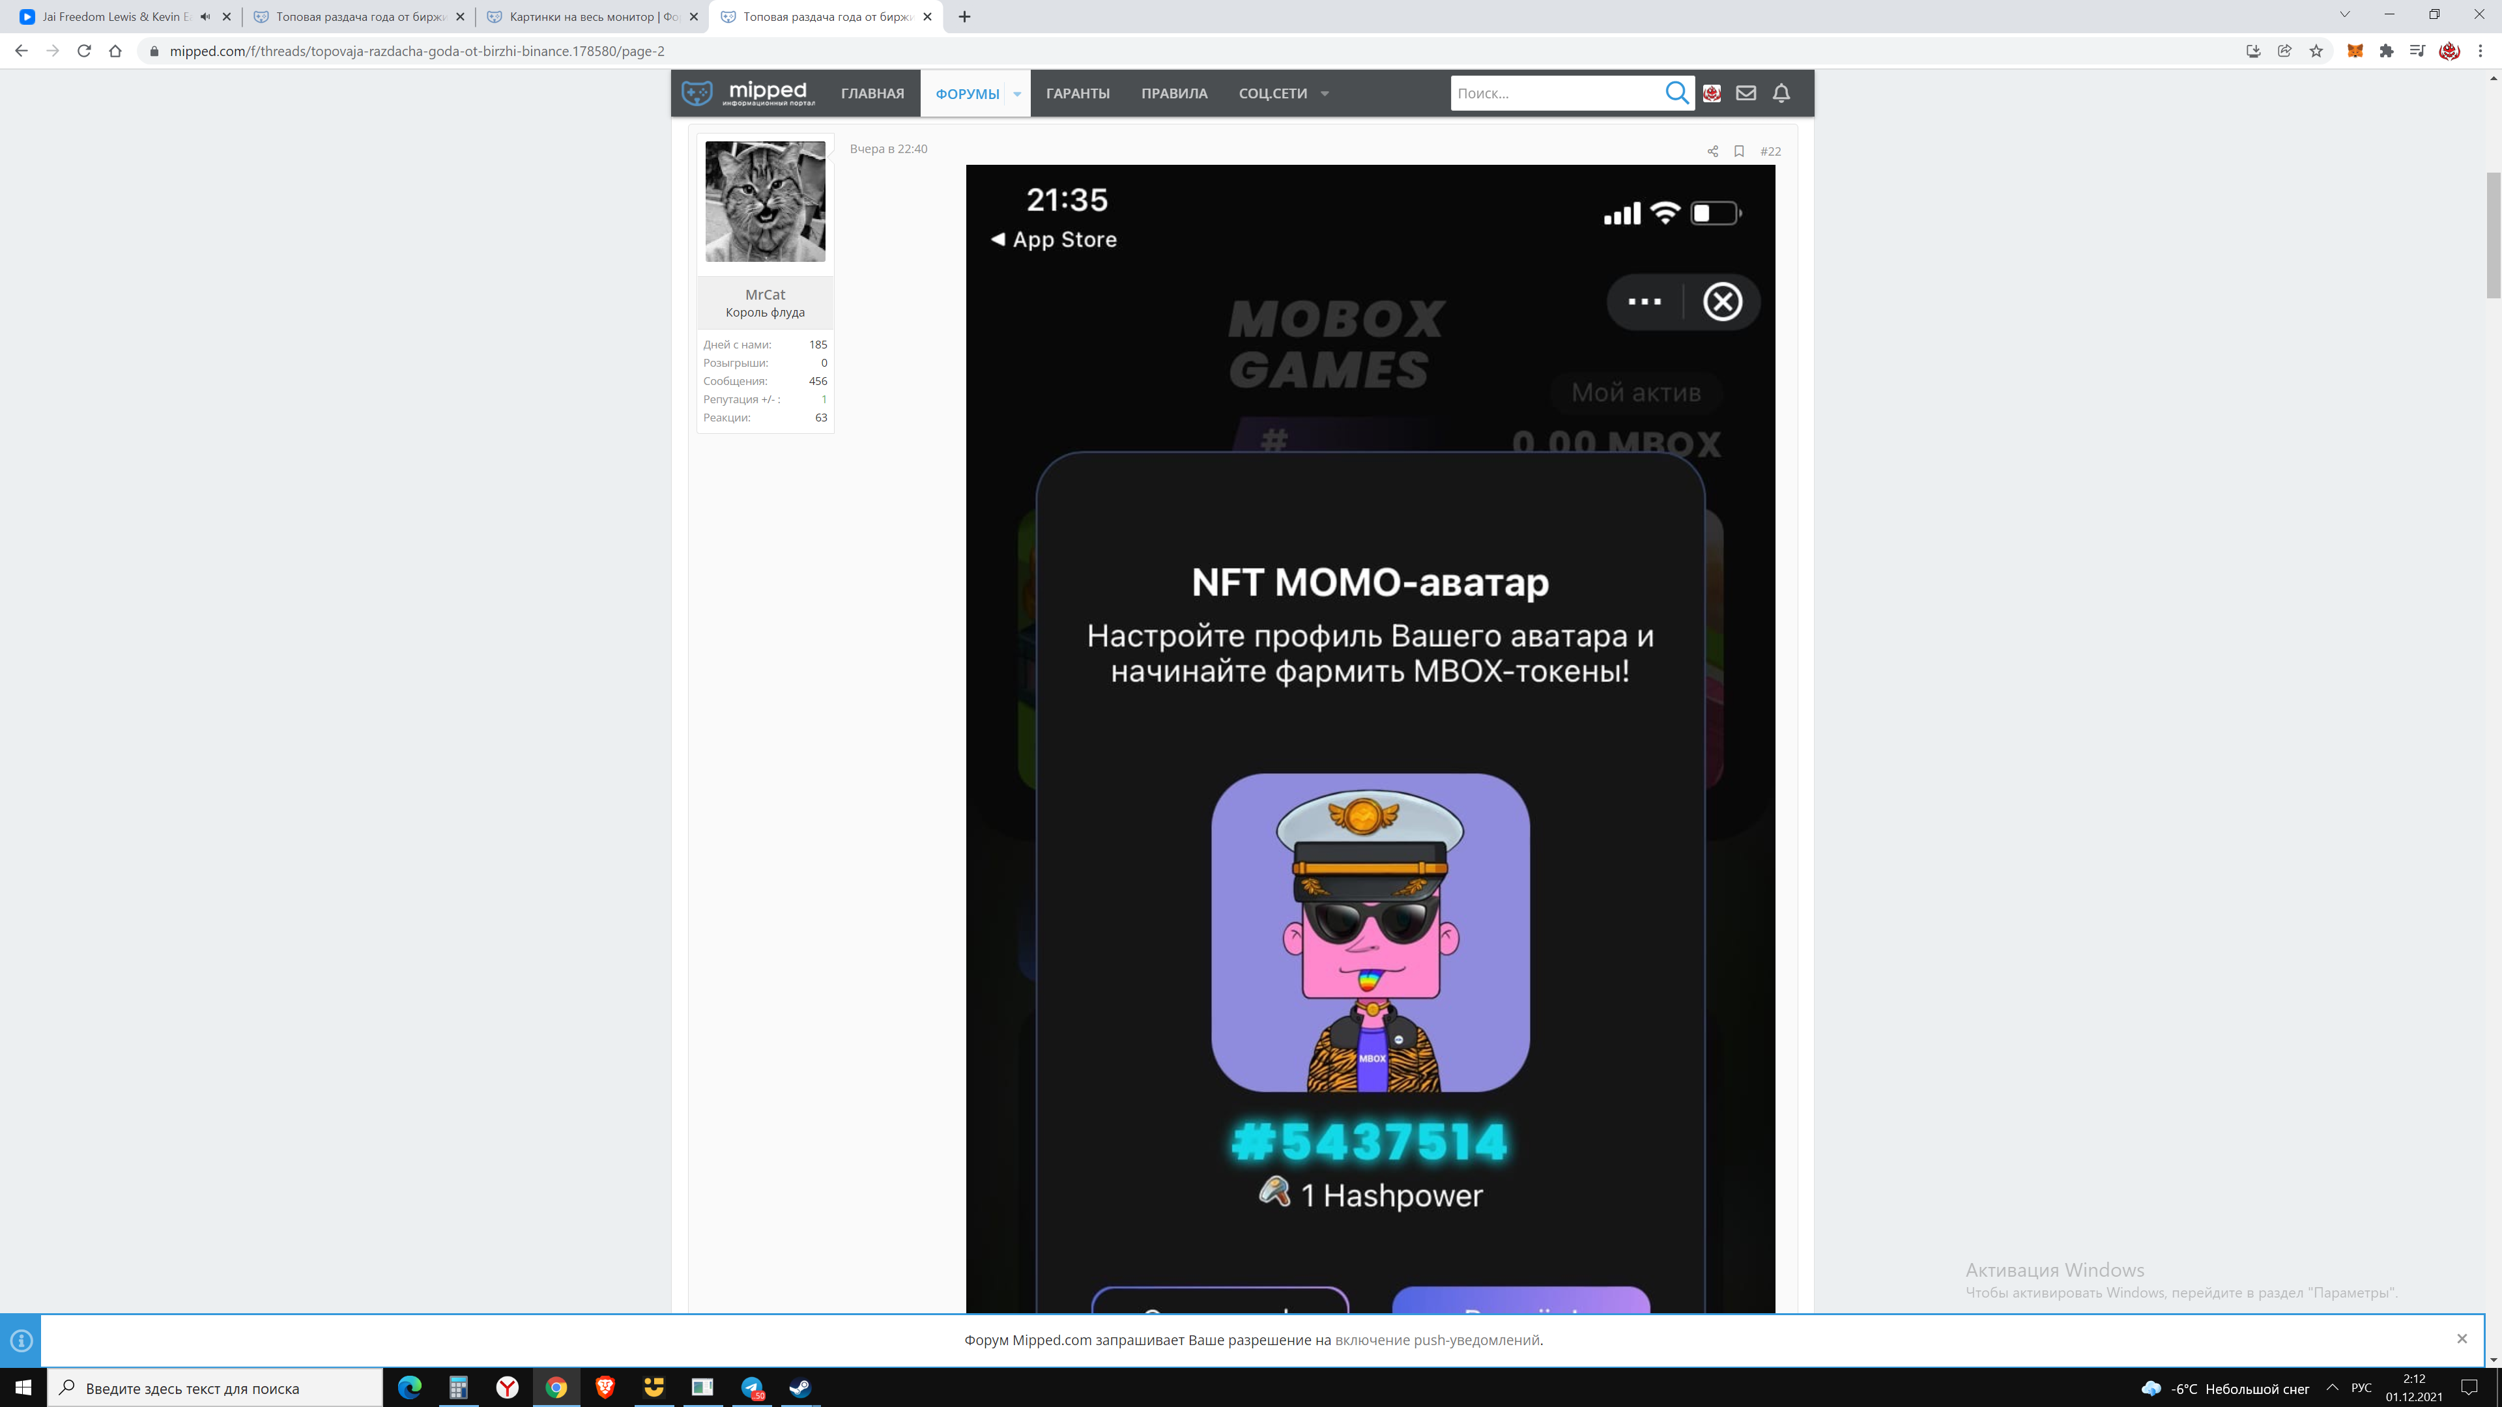Bookmark post #22
The width and height of the screenshot is (2502, 1407).
[1740, 152]
